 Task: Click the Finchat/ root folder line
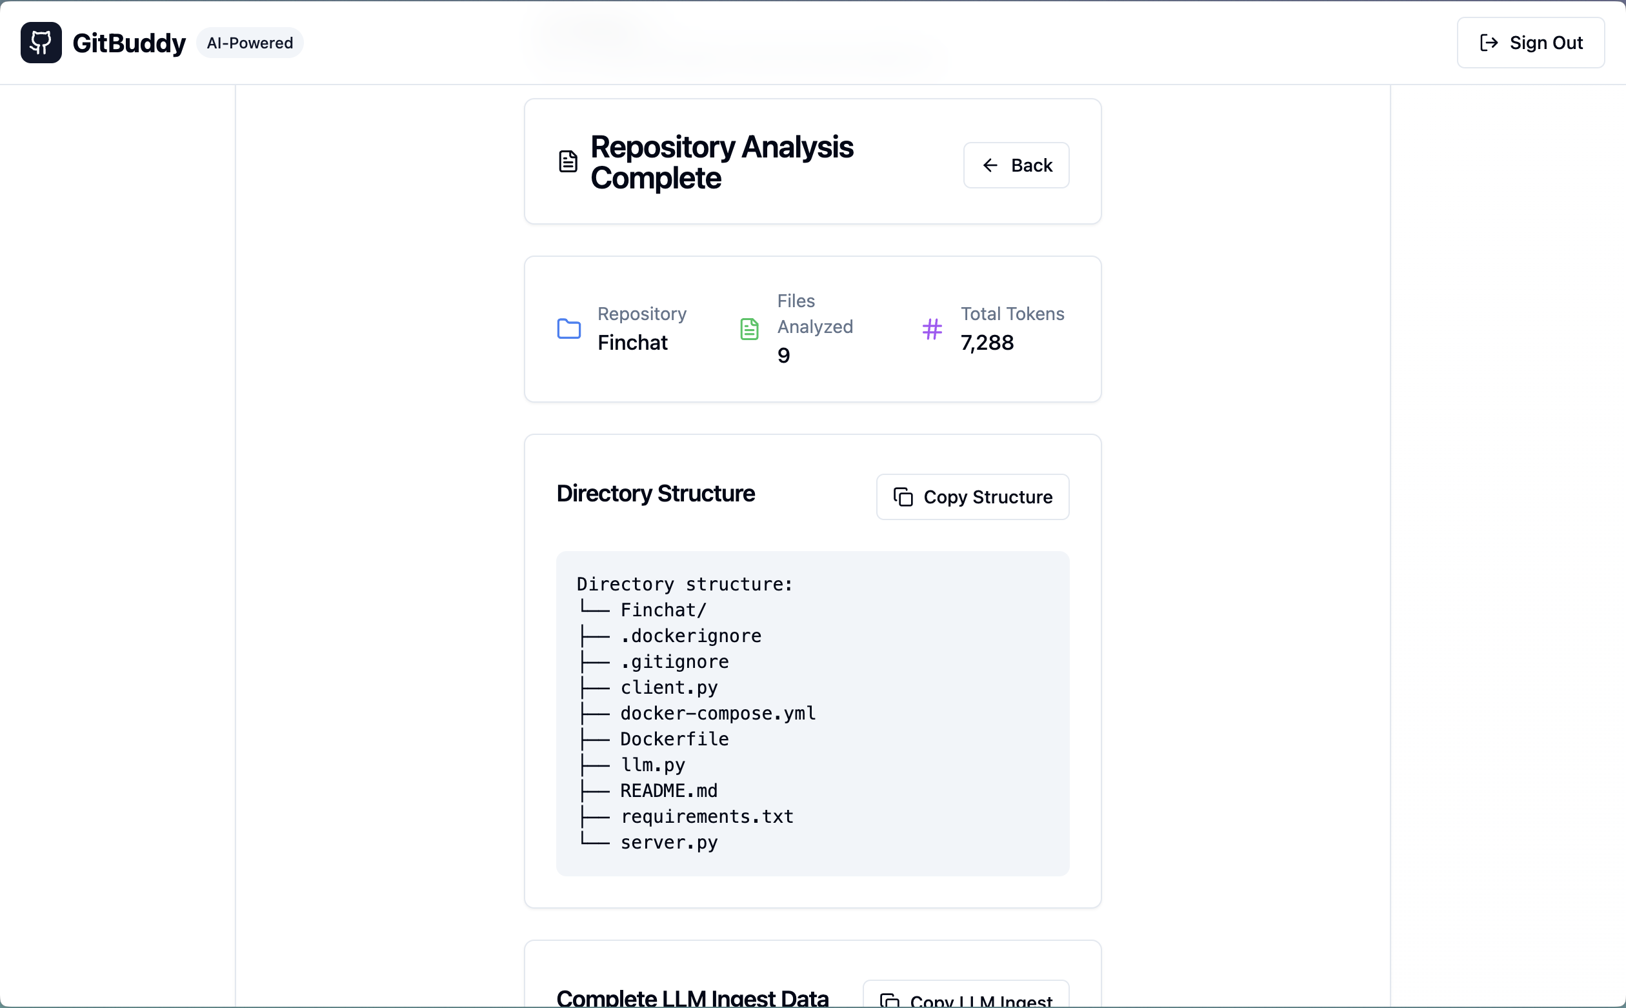coord(663,610)
